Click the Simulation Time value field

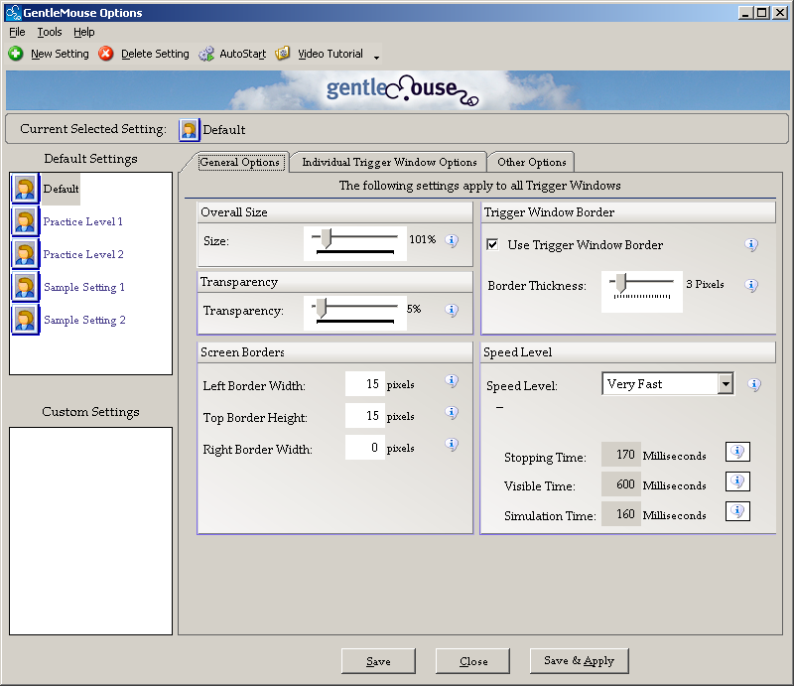click(621, 514)
